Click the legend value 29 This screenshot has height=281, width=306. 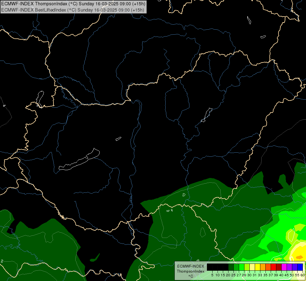[x=244, y=275]
